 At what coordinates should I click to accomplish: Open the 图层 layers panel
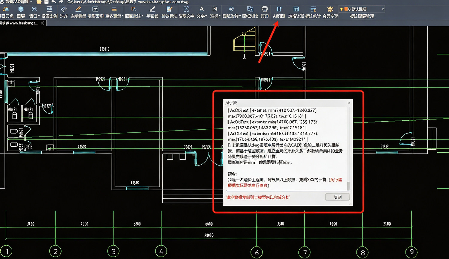point(21,12)
